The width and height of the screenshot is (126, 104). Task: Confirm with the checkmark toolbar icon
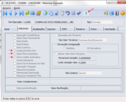coord(79,13)
